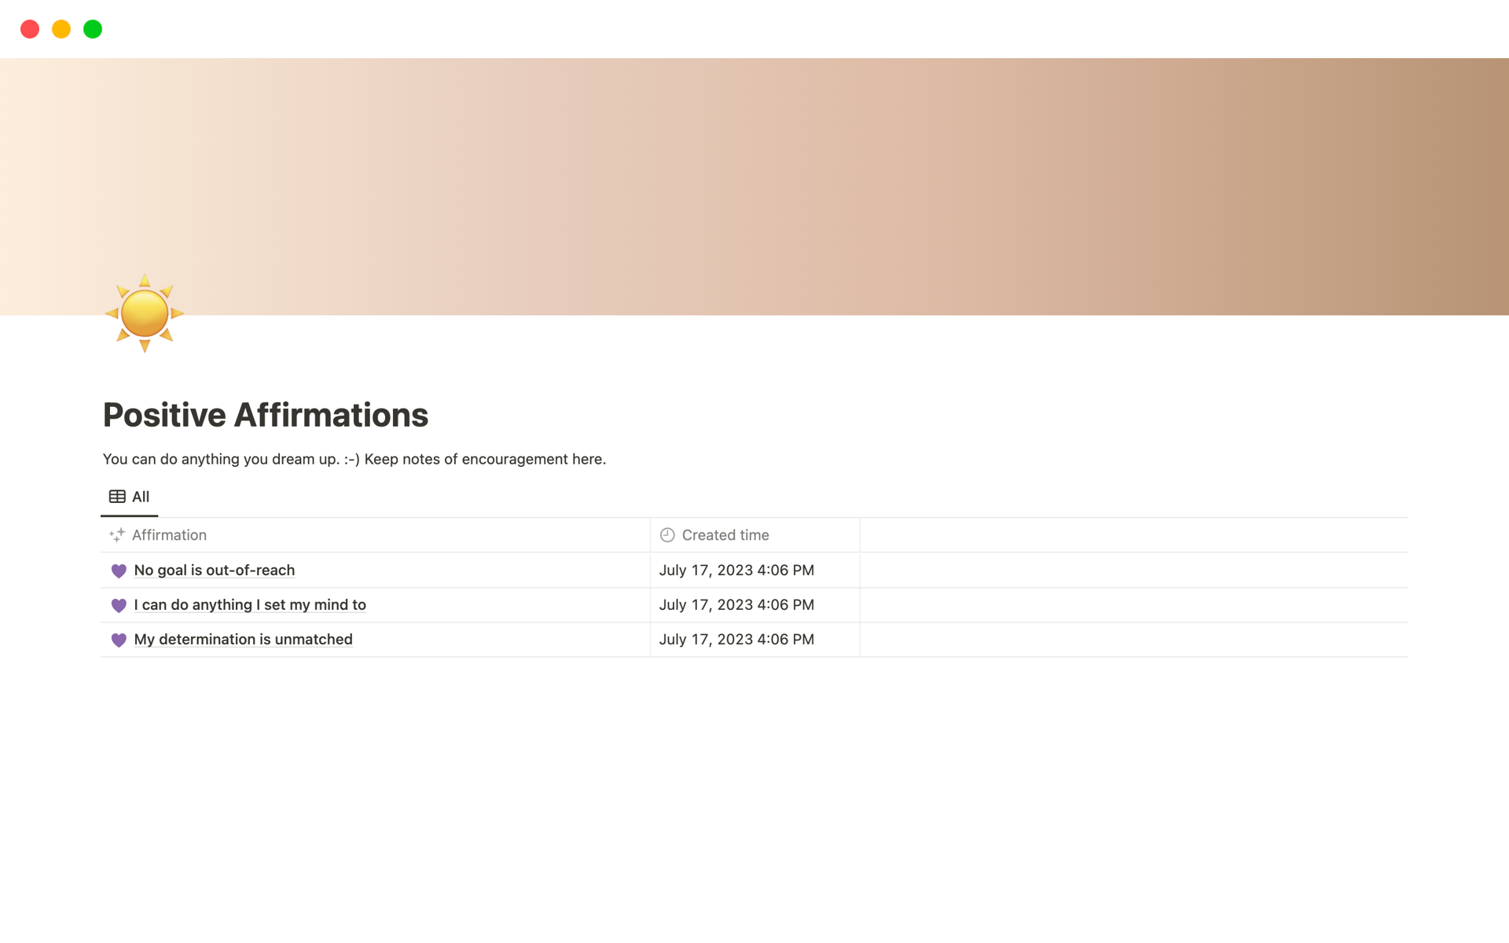Click the purple heart icon on first row
The height and width of the screenshot is (943, 1509).
point(119,569)
